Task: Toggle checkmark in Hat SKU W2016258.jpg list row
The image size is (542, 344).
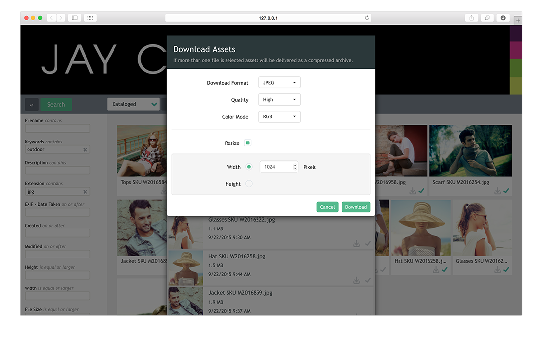Action: point(368,281)
